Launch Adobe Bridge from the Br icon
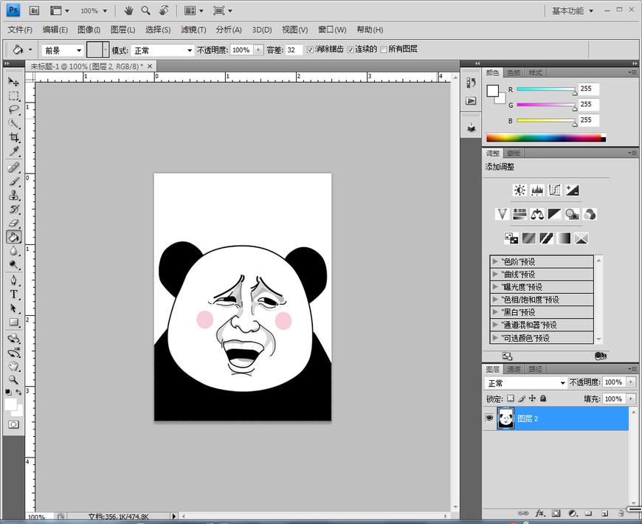Viewport: 642px width, 524px height. coord(35,11)
